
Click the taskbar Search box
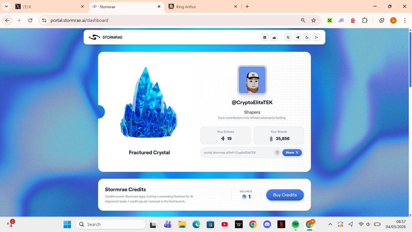pyautogui.click(x=111, y=224)
